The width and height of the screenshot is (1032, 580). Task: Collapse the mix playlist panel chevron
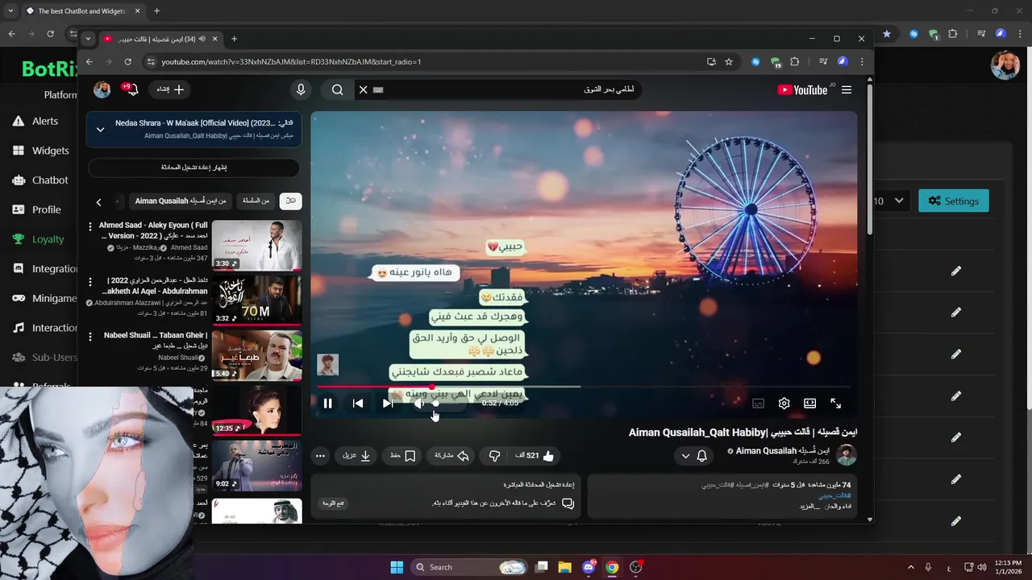100,129
